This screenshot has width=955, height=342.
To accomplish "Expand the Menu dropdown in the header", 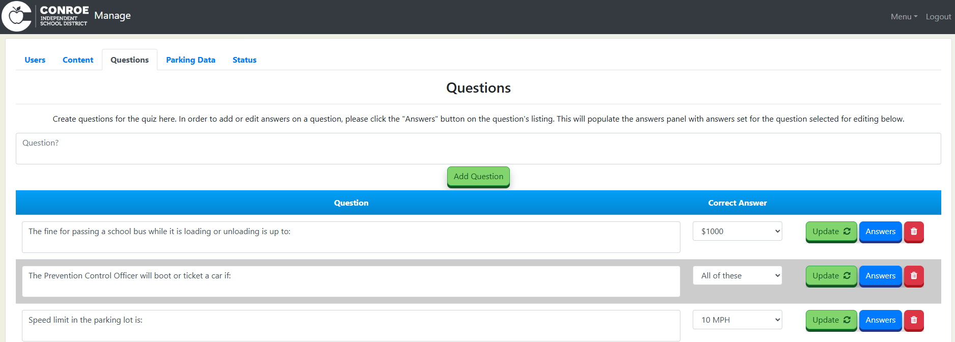I will pos(903,16).
